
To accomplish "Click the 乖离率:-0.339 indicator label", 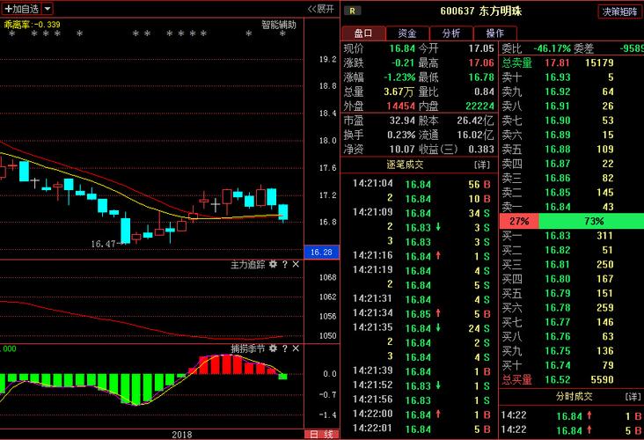I will (x=32, y=25).
